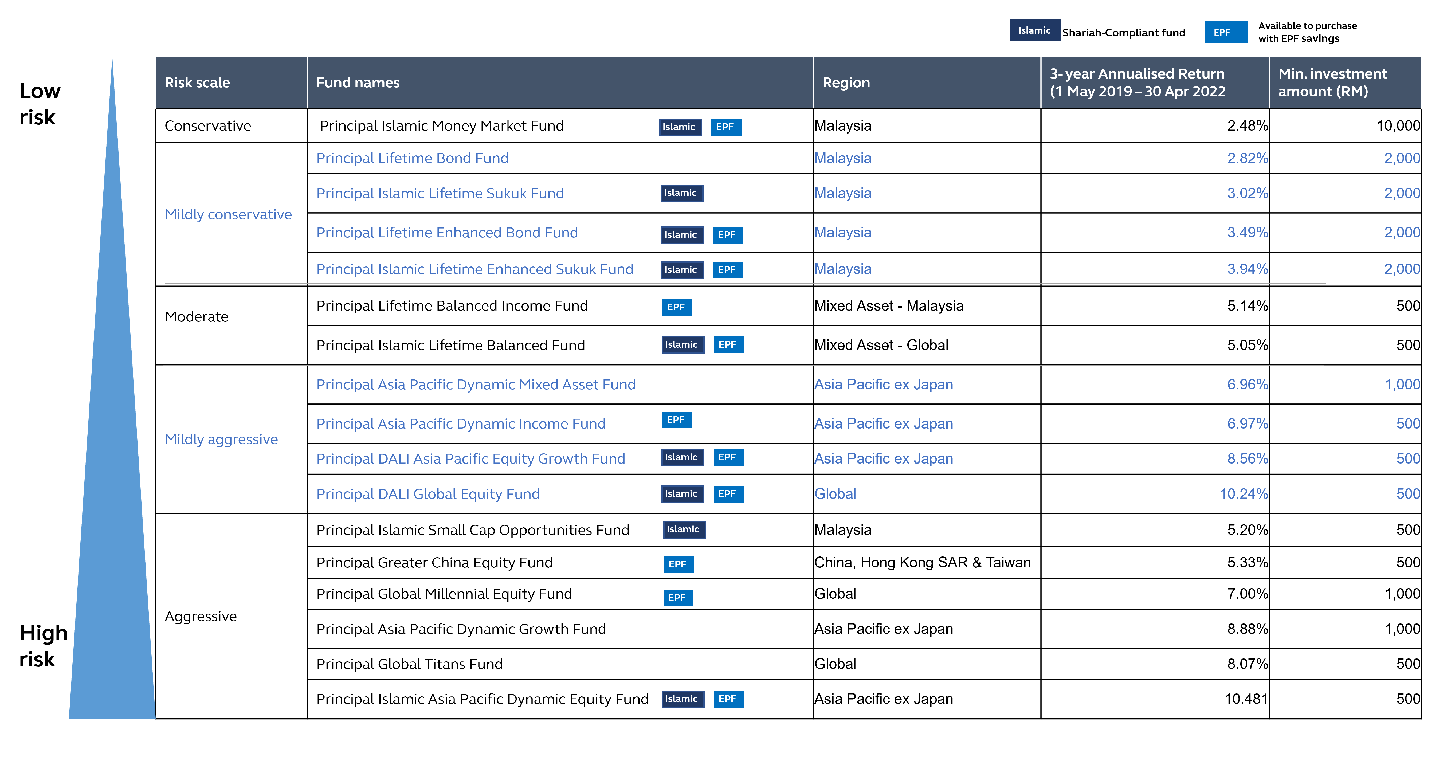
Task: Click the 10.481 return value
Action: tap(1246, 699)
